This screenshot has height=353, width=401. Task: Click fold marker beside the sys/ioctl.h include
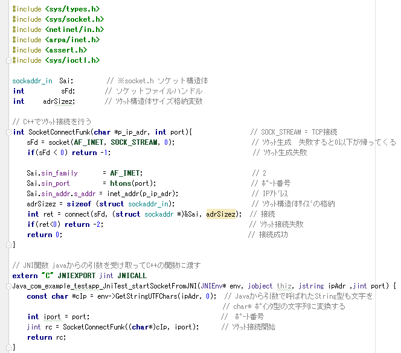pyautogui.click(x=7, y=60)
